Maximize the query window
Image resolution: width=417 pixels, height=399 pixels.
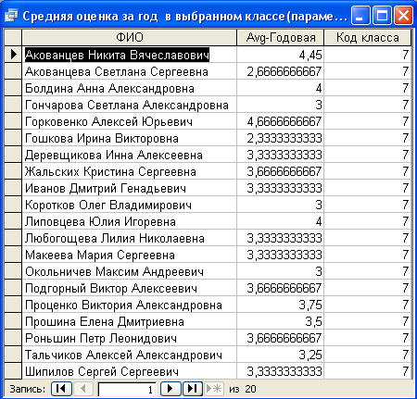coord(382,16)
